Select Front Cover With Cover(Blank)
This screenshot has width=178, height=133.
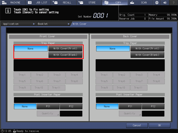65,55
